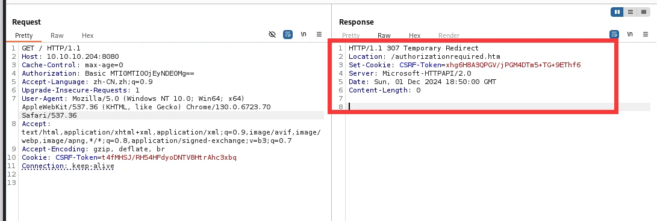Click the Host value 10.10.10.204:8080
Viewport: 657px width, 221px height.
pyautogui.click(x=83, y=56)
